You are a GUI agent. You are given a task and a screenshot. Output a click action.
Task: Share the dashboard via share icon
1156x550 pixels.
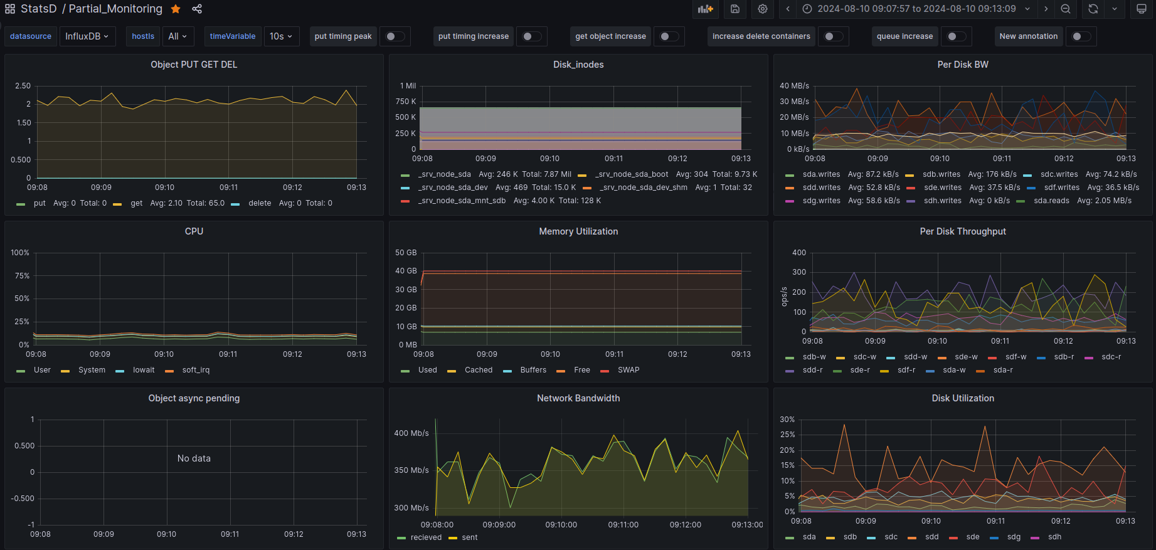click(197, 9)
